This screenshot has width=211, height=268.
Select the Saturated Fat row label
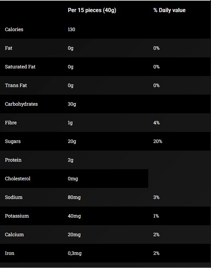pyautogui.click(x=20, y=67)
